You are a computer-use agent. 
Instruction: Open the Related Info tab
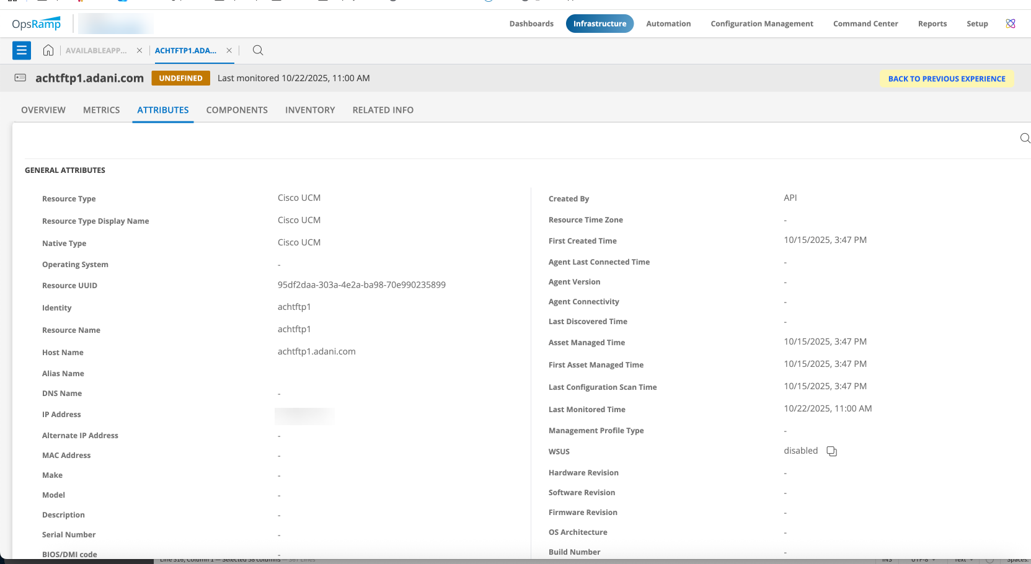383,110
